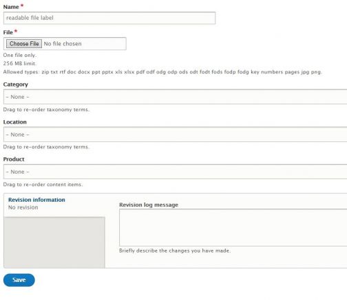The image size is (347, 300).
Task: Open the Product dropdown set to None
Action: coord(175,172)
